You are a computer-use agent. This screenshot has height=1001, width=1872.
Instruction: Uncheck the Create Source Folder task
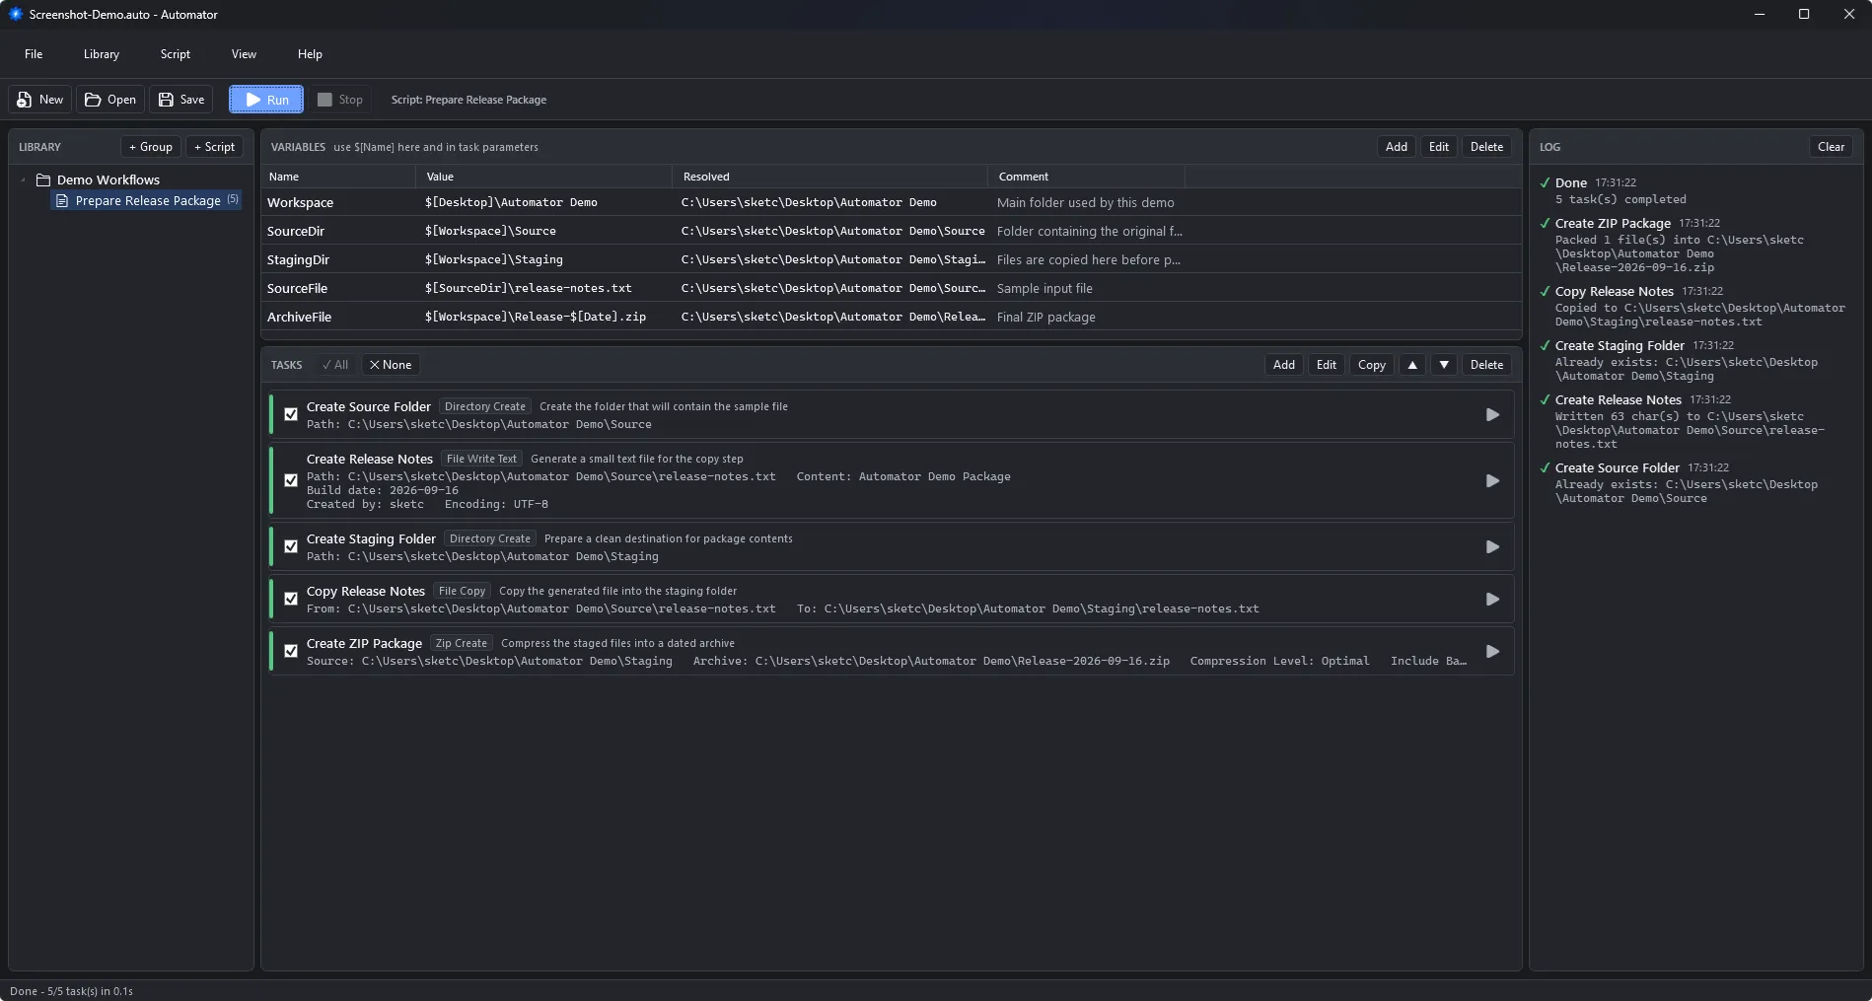(291, 415)
